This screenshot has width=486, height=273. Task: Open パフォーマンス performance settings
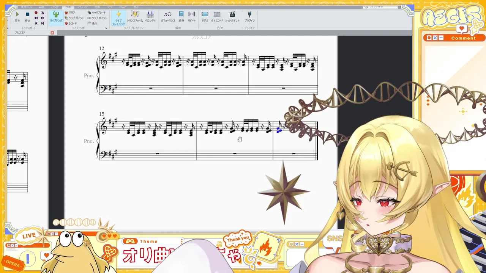[x=168, y=17]
